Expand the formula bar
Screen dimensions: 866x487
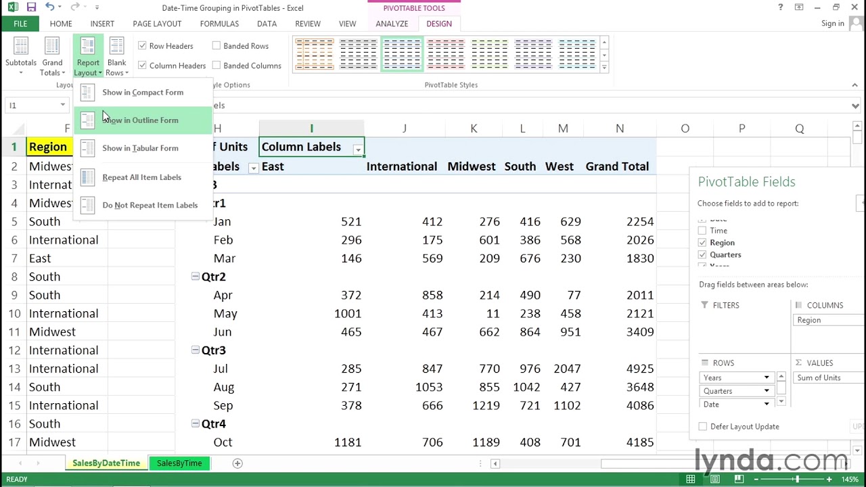(x=855, y=106)
